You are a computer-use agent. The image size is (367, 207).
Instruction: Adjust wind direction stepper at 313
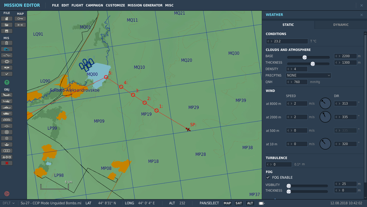coord(338,103)
